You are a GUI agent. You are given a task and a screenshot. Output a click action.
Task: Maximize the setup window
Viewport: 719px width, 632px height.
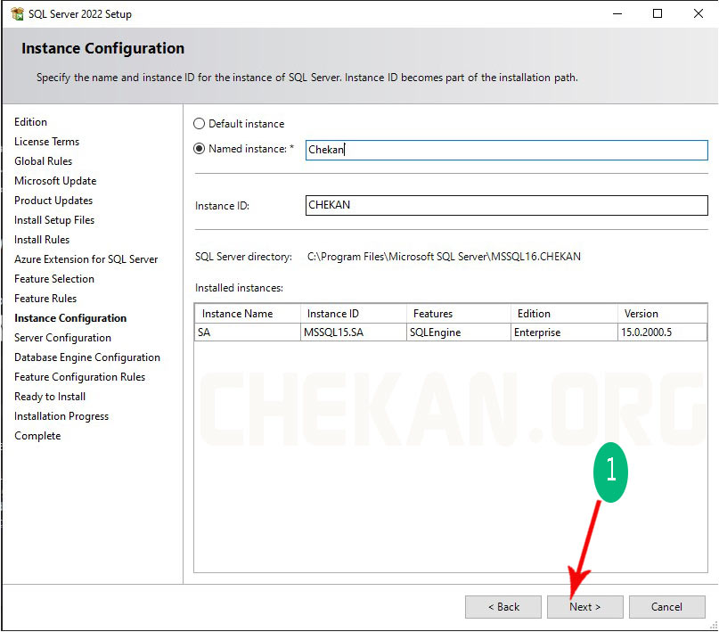658,13
